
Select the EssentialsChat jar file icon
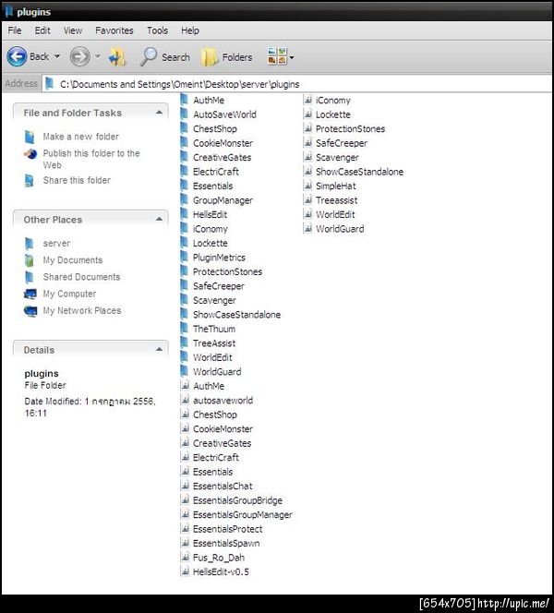coord(185,486)
